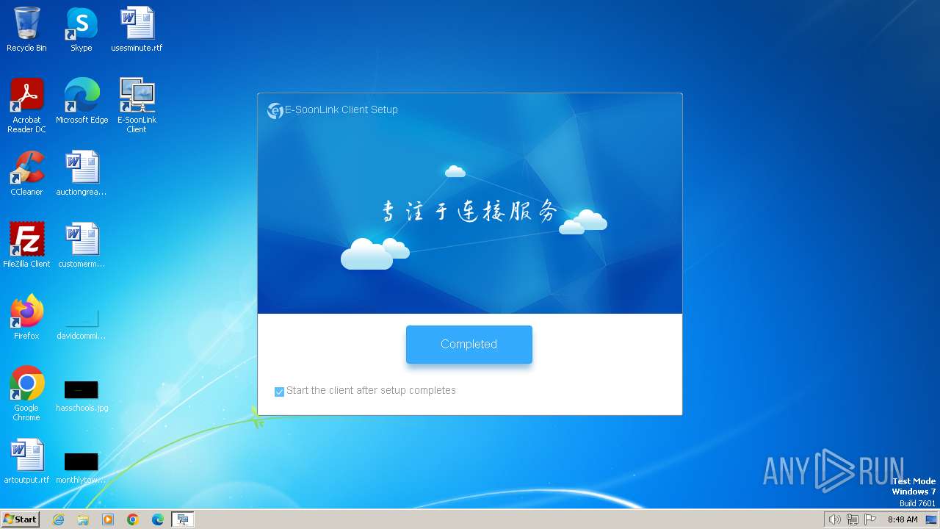Select the auctiongrea document file
Image resolution: width=940 pixels, height=529 pixels.
pos(82,173)
